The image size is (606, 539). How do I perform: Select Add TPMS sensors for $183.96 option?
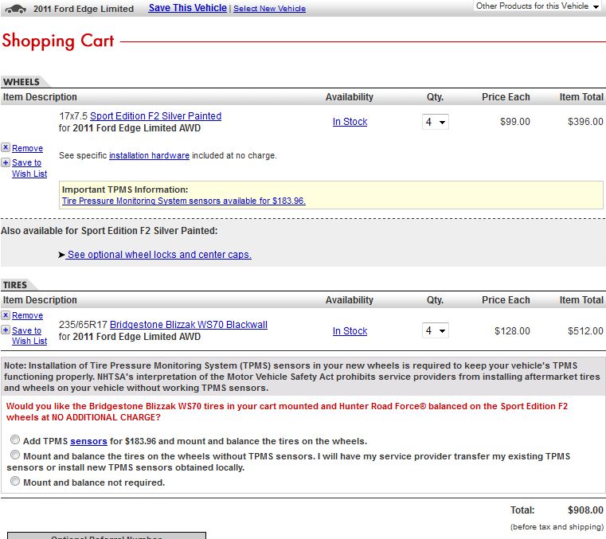(x=15, y=439)
